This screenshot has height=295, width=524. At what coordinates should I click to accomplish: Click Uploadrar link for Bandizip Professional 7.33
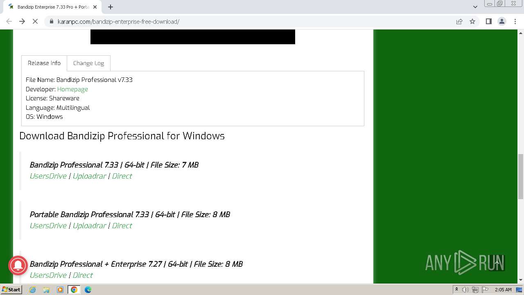click(89, 176)
